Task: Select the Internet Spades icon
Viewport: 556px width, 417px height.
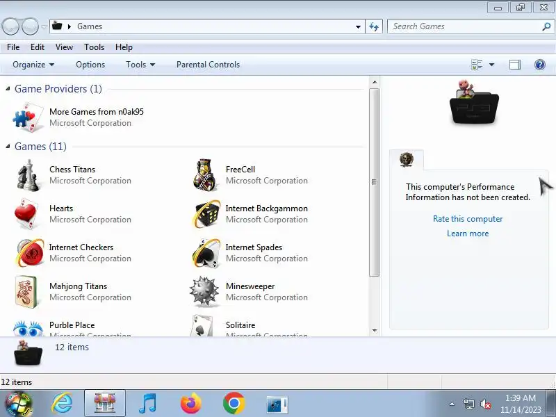Action: 206,253
